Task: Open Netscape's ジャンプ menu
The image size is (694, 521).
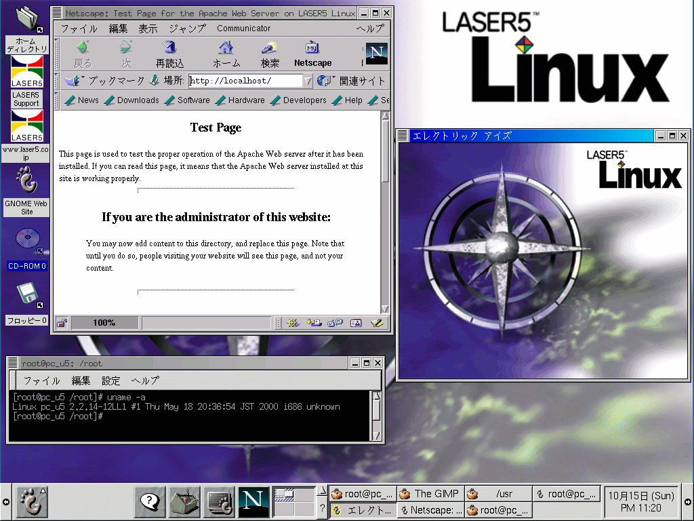Action: (187, 28)
